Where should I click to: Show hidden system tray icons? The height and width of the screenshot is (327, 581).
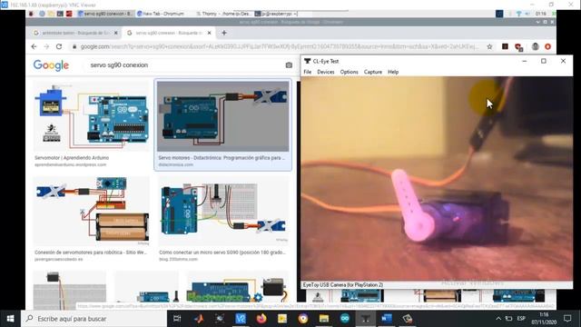498,319
